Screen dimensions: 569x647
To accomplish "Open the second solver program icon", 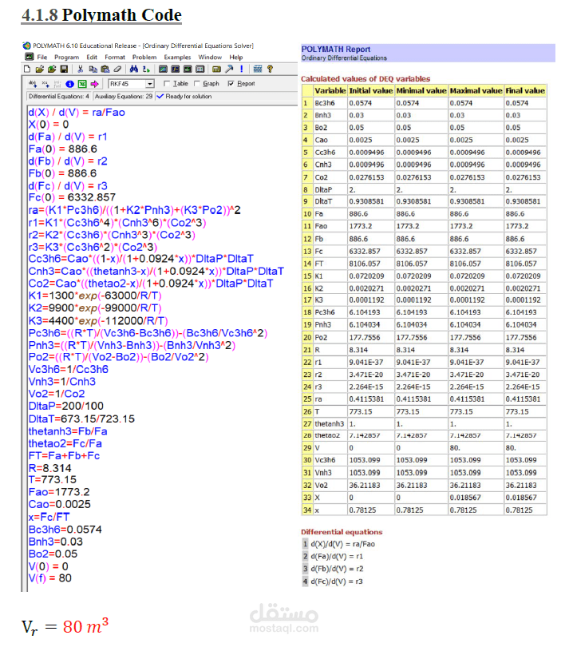I will [x=176, y=69].
